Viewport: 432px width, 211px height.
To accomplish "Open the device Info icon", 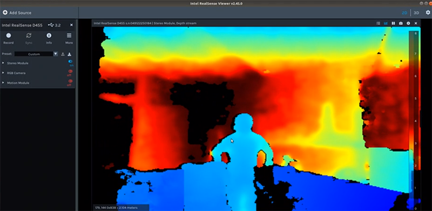I will pos(49,36).
